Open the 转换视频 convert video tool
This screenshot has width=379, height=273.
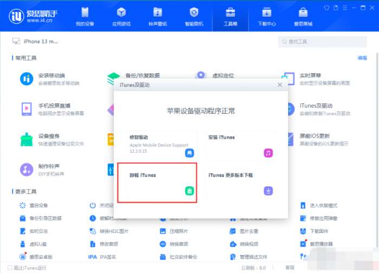(244, 244)
